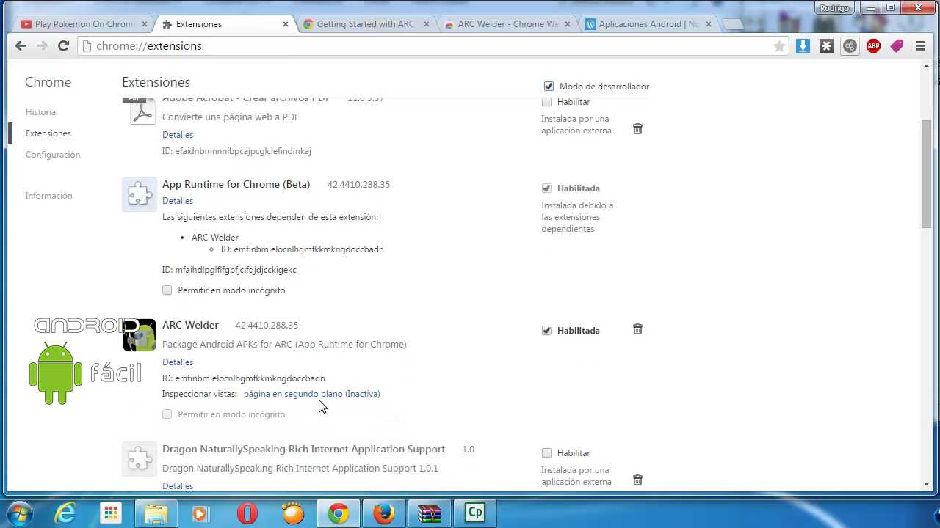940x528 pixels.
Task: Click the ARC Welder extension icon
Action: coord(140,336)
